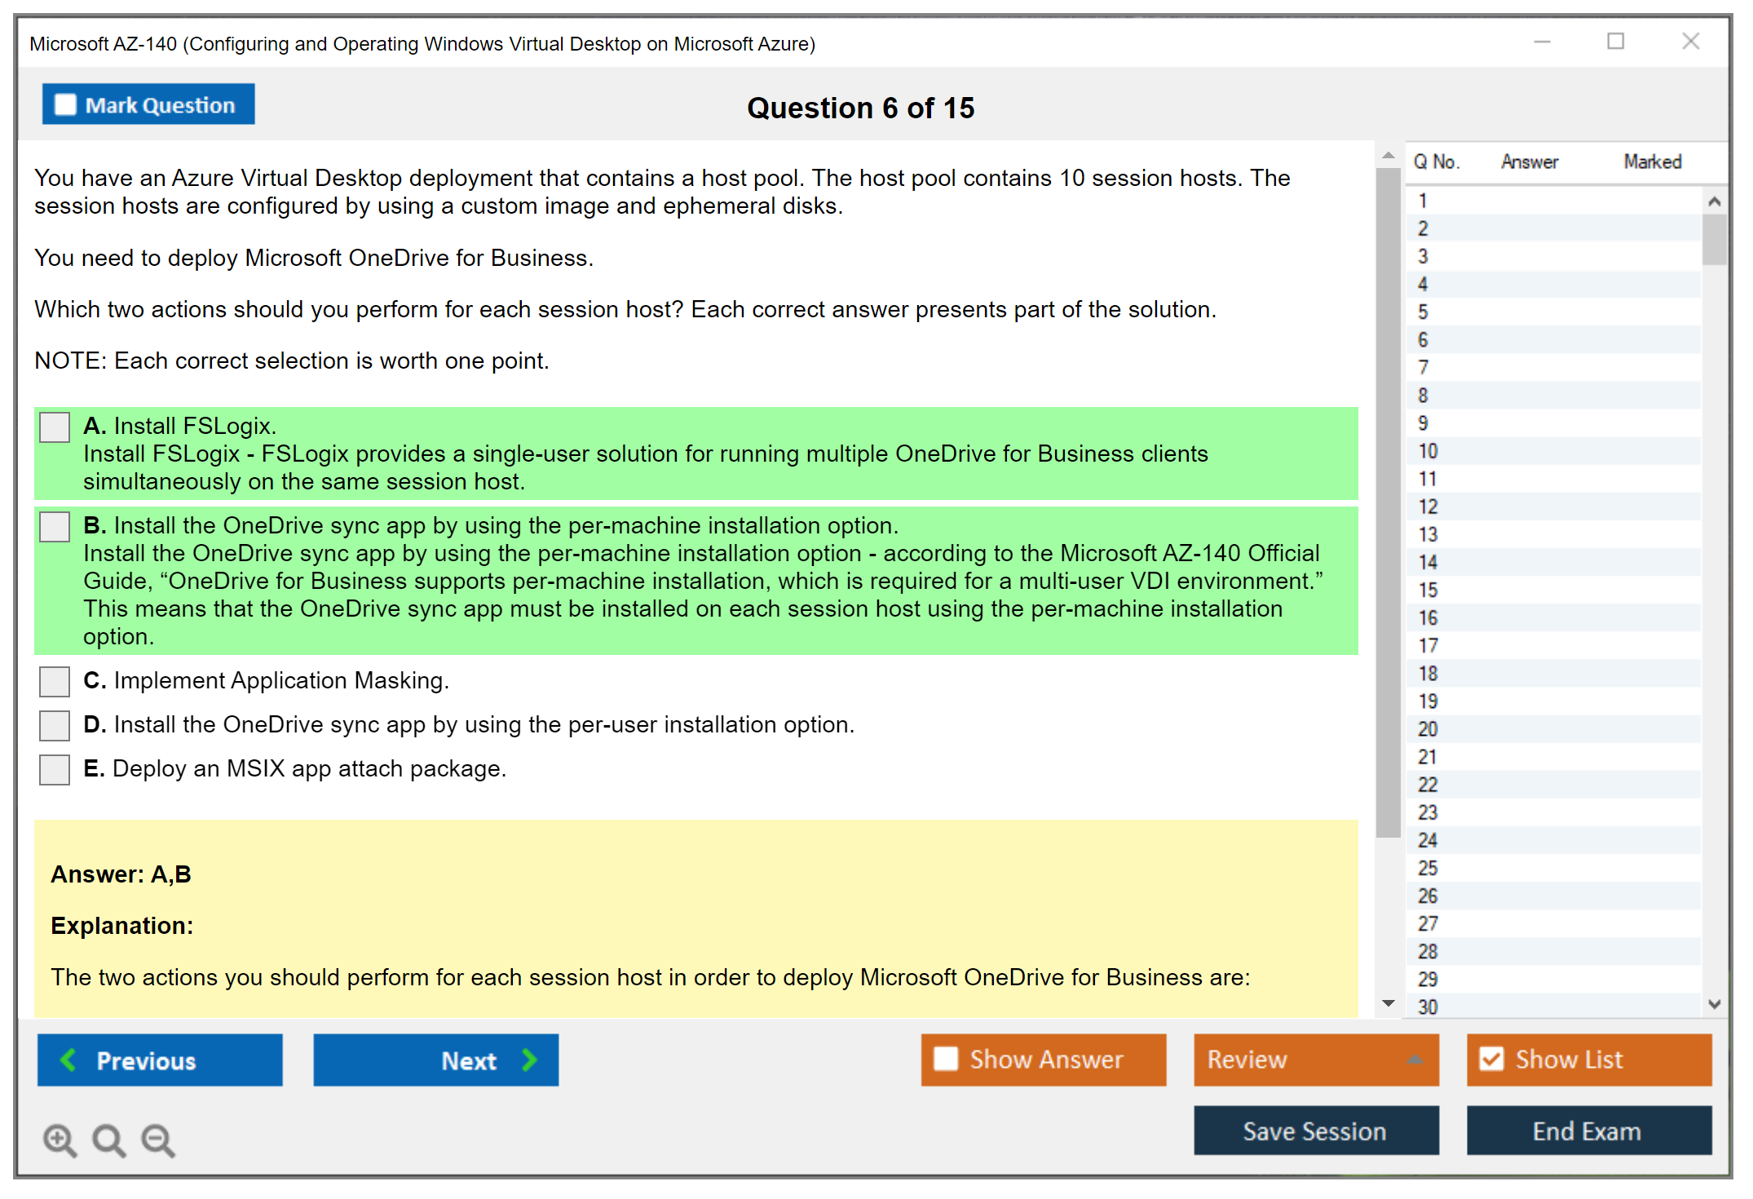Check option A Install FSLogix
The height and width of the screenshot is (1199, 1753).
[55, 427]
